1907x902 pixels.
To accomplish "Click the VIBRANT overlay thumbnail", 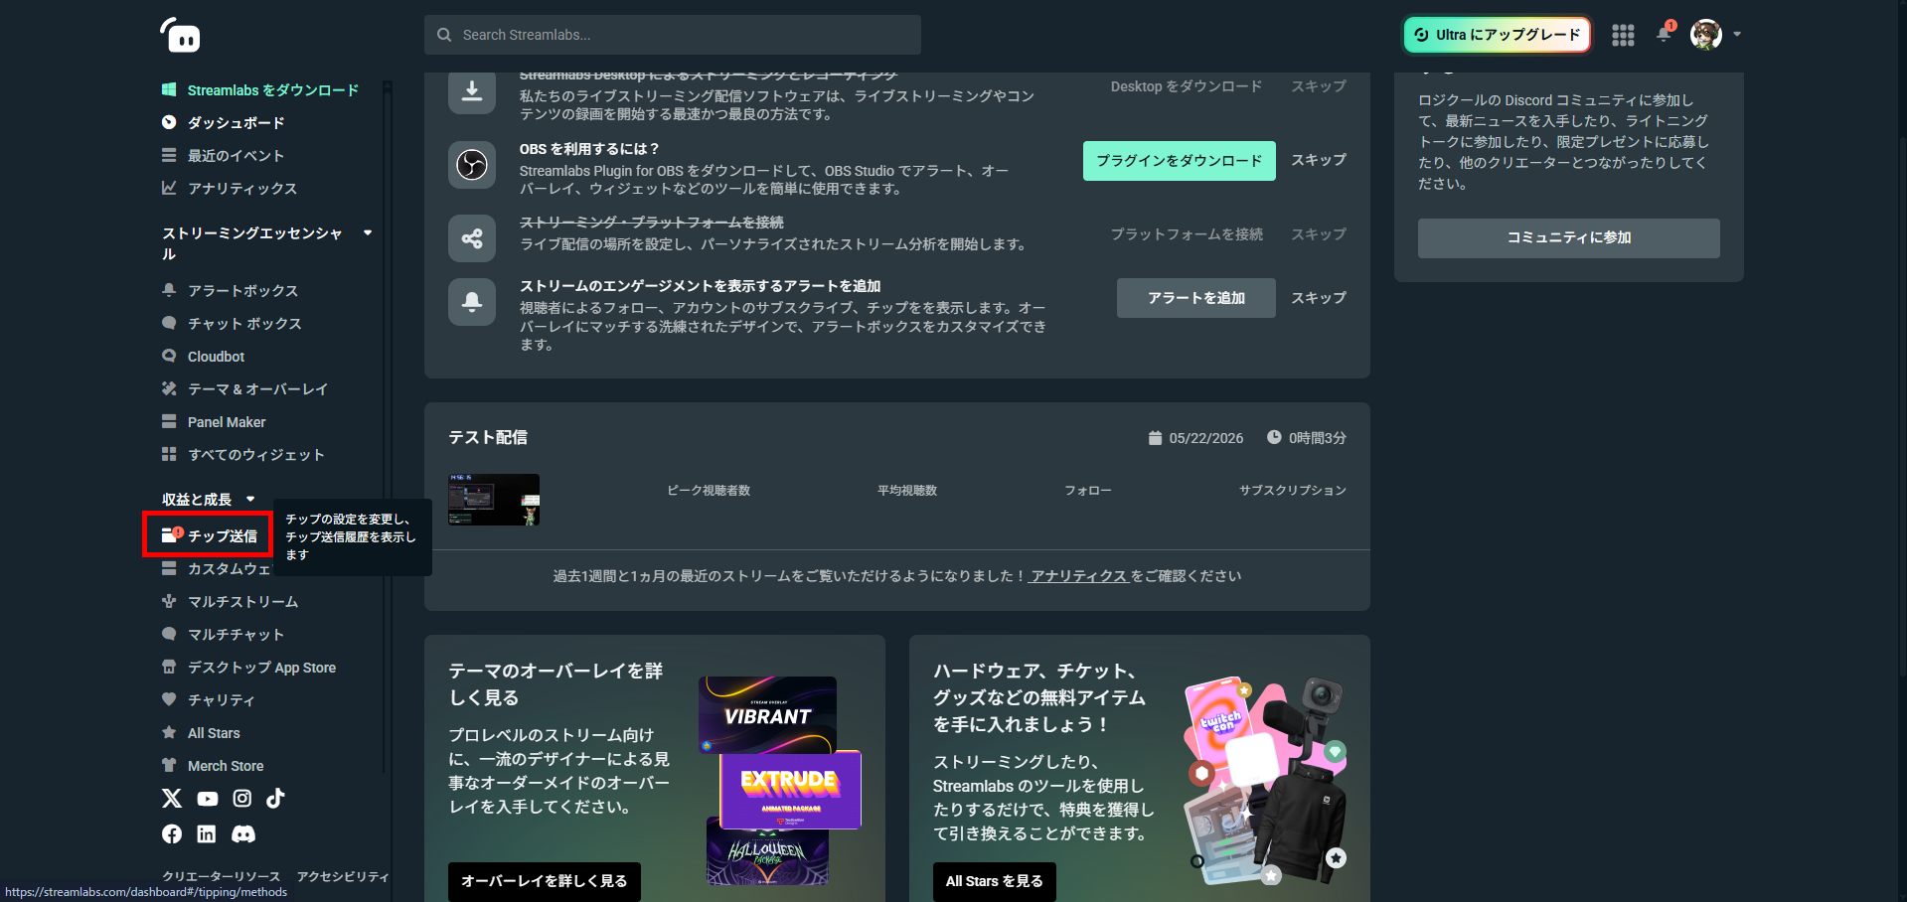I will 767,714.
